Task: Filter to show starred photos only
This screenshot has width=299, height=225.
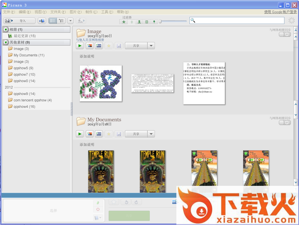Action: [124, 22]
